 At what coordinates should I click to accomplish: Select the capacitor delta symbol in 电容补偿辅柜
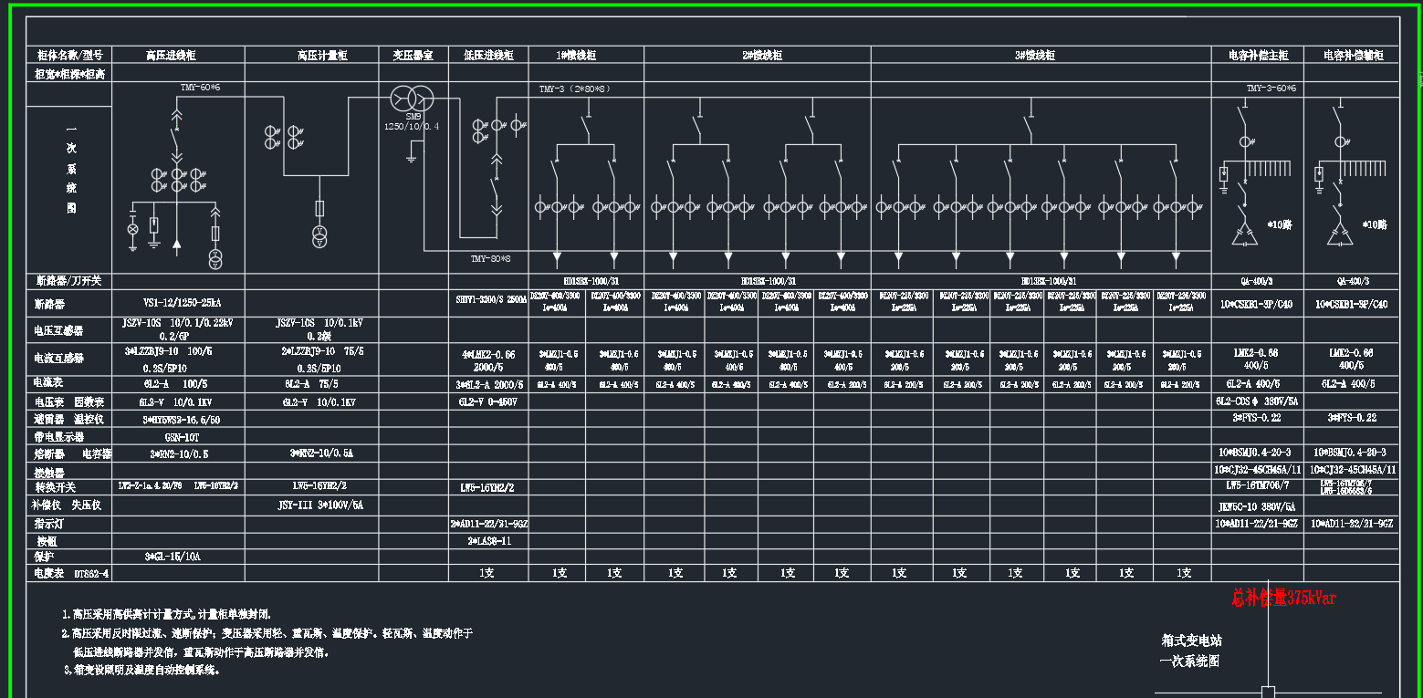click(1338, 235)
